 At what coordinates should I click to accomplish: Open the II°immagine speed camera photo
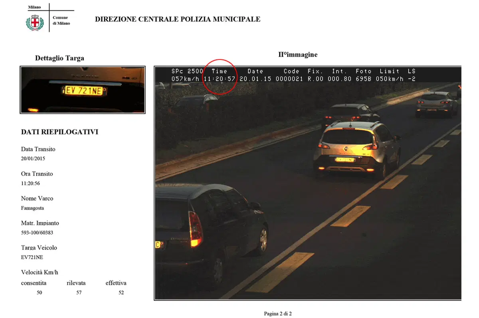pos(308,183)
